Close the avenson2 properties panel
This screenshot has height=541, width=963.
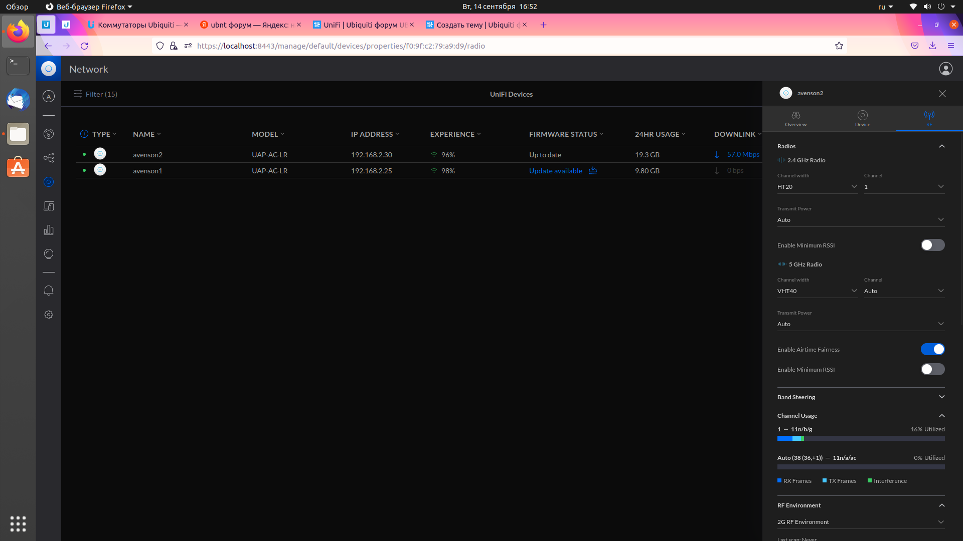(x=942, y=94)
